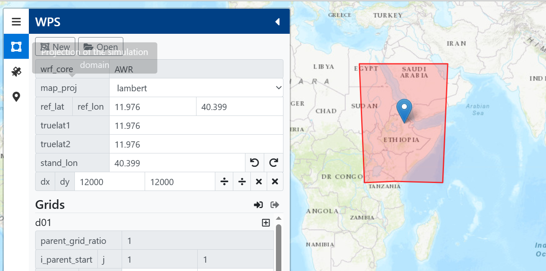
Task: Edit the dx value field
Action: 110,182
